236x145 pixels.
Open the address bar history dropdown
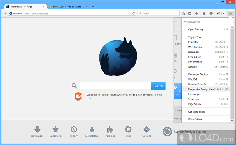(130, 13)
